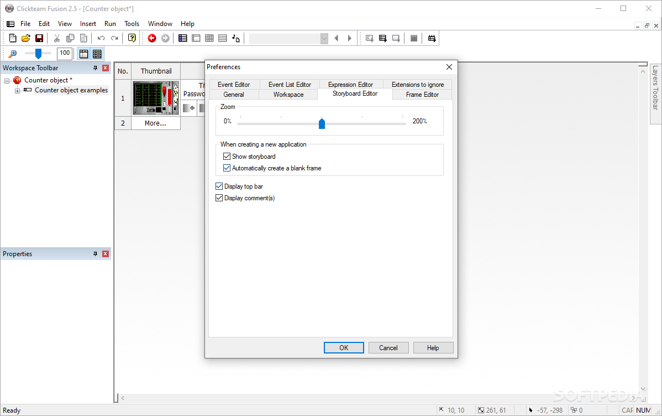Click the Run Application icon
This screenshot has width=662, height=416.
(383, 38)
